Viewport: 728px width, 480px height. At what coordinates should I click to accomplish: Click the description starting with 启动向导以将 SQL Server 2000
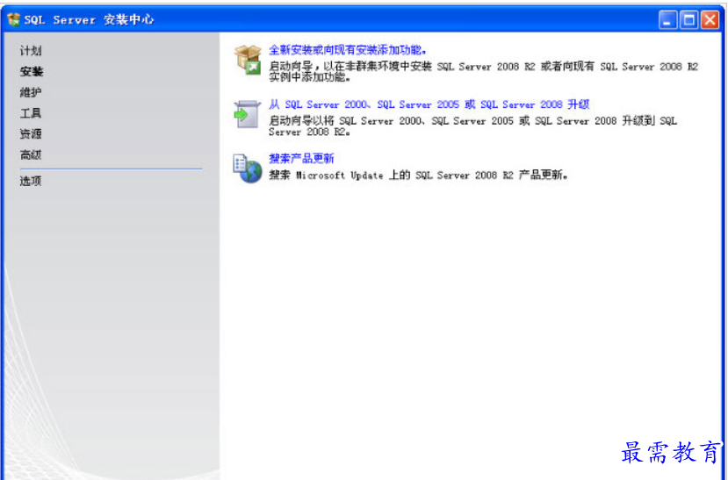(x=472, y=126)
